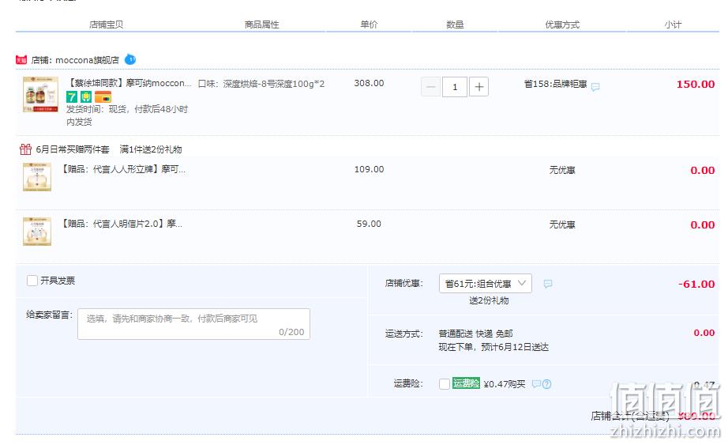Click the quantity input showing 1

click(455, 87)
